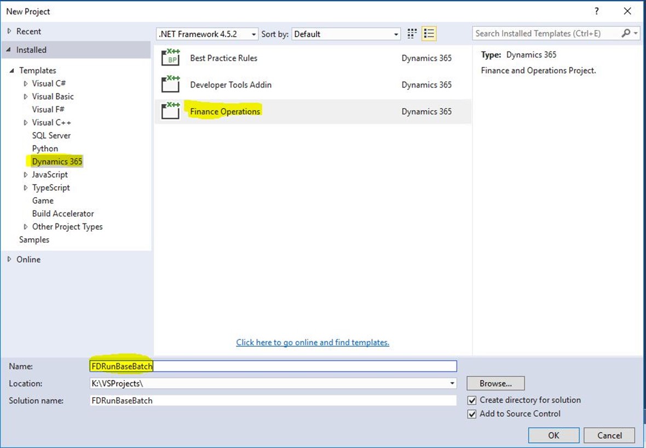Expand the Online section
646x448 pixels.
[x=9, y=259]
